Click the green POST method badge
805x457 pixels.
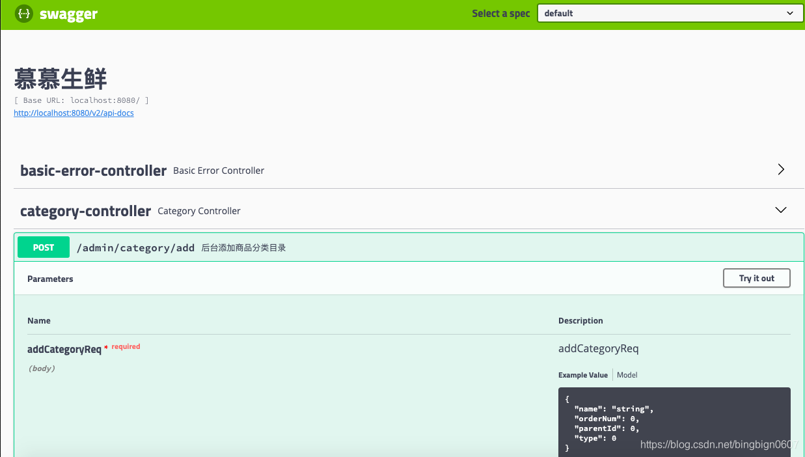pos(44,247)
